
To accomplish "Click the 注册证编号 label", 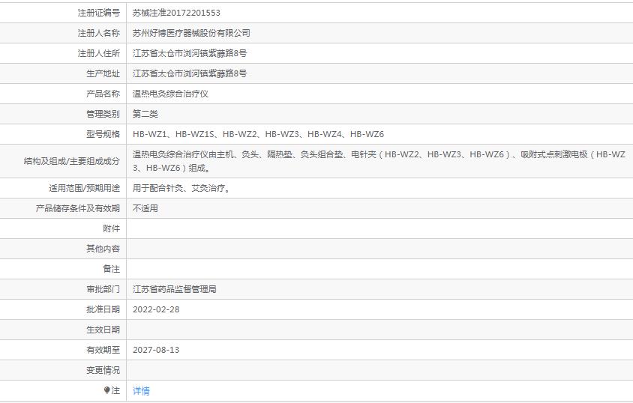I will [x=99, y=13].
